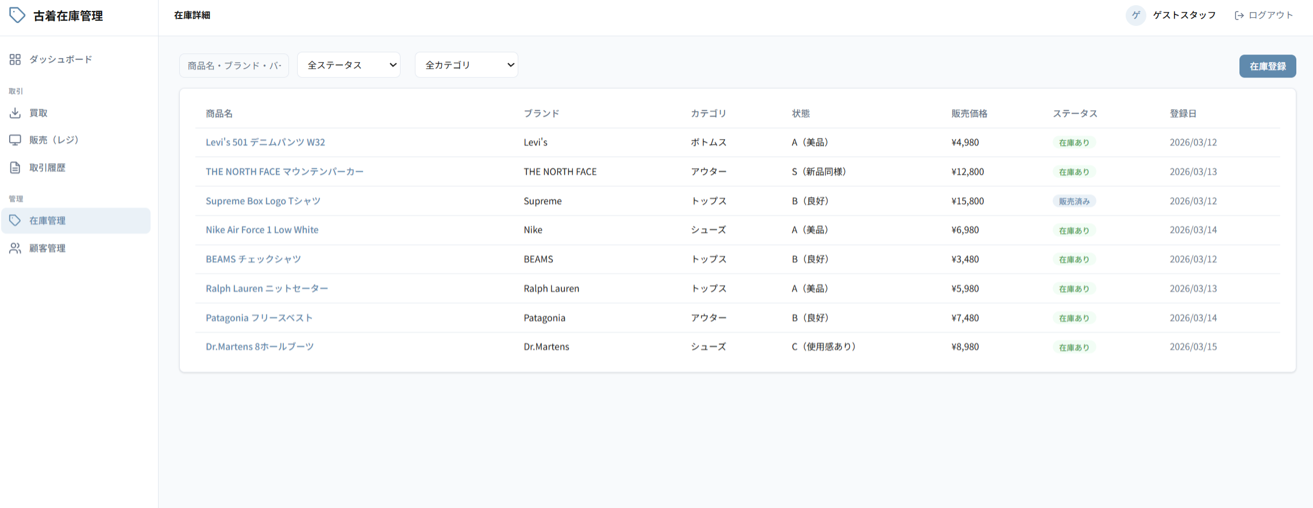Open Dr.Martens 8ホールブーツ item link
This screenshot has height=508, width=1313.
point(259,347)
